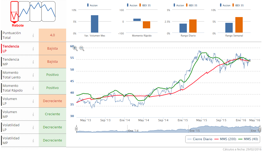Click the Var. Volumen Mes bar
This screenshot has width=263, height=153.
[x=95, y=24]
